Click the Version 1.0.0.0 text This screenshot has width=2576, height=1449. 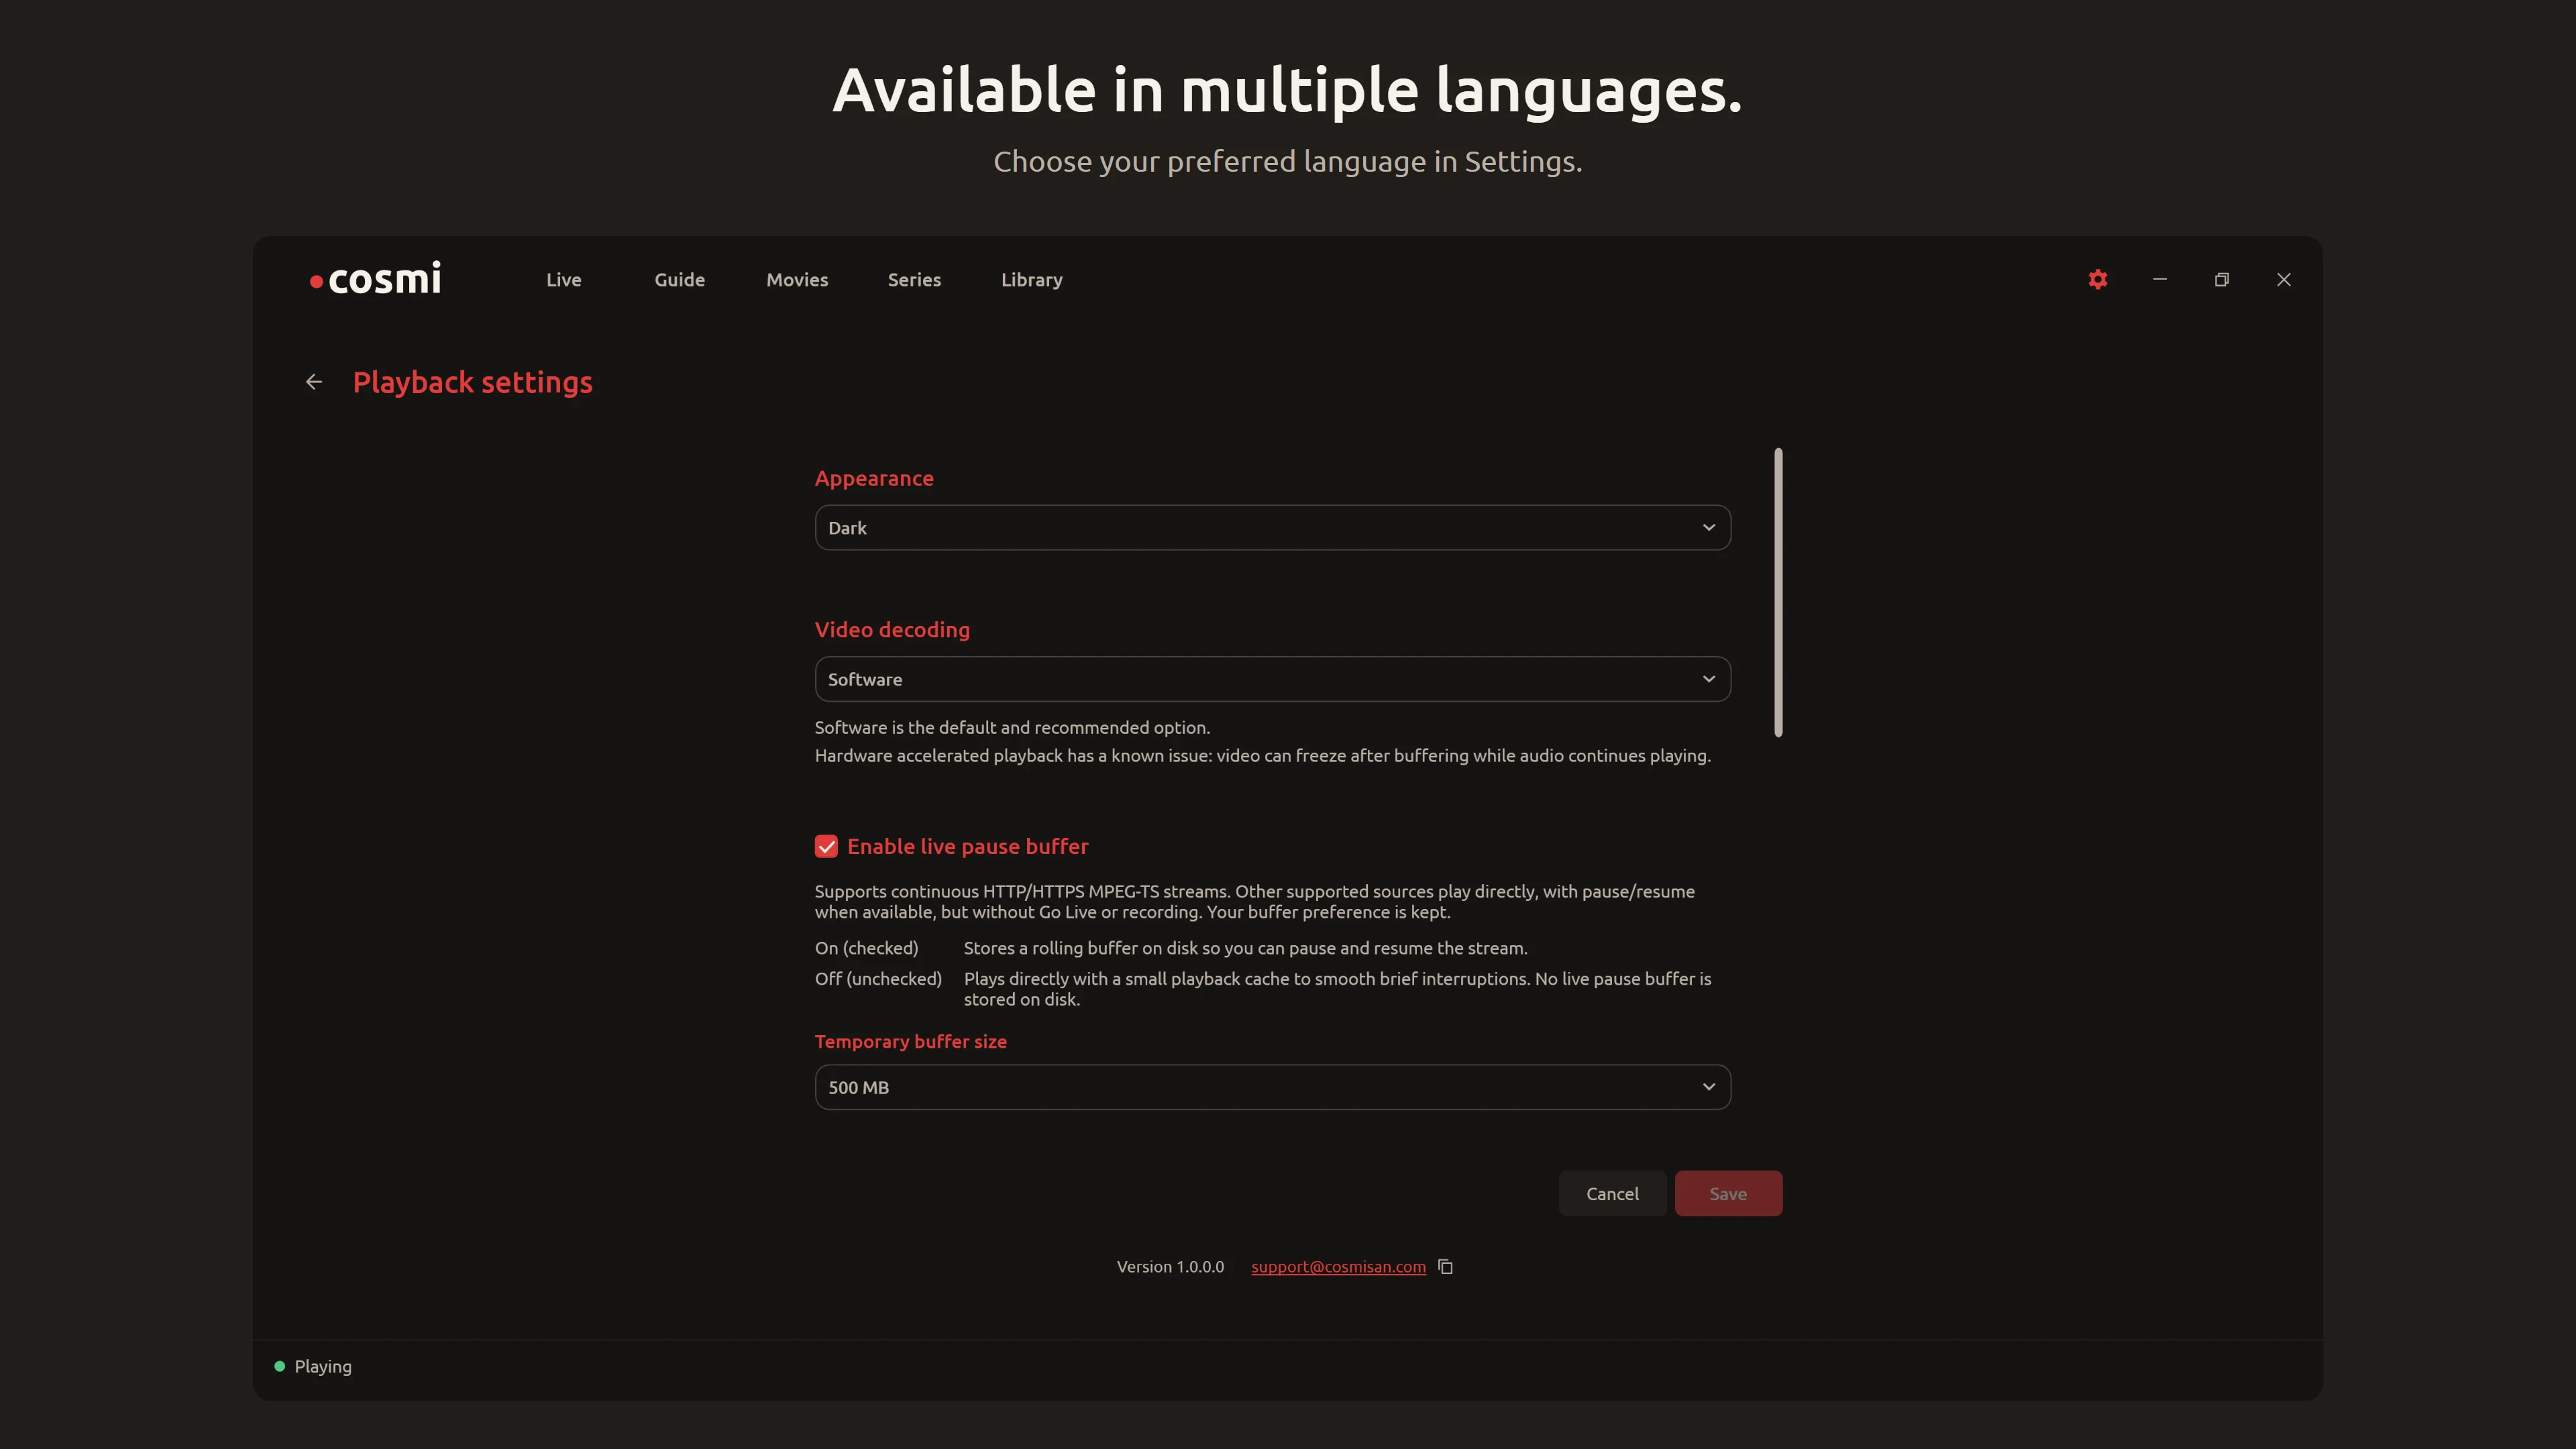(x=1170, y=1267)
